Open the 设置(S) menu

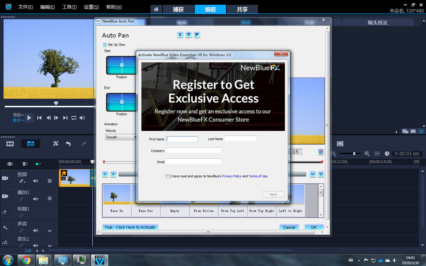click(91, 7)
